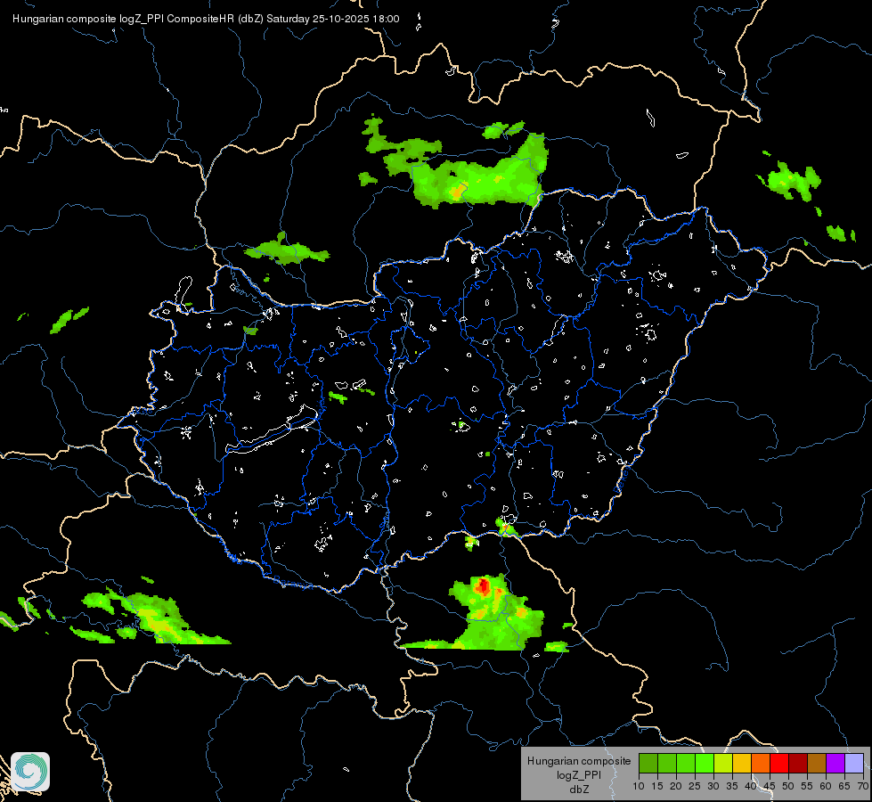Click the legend scale value '65'
The image size is (872, 802).
coord(844,786)
